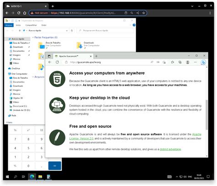Viewport: 217px width, 186px height.
Task: Open the Bing sidebar button in Edge
Action: pyautogui.click(x=203, y=62)
